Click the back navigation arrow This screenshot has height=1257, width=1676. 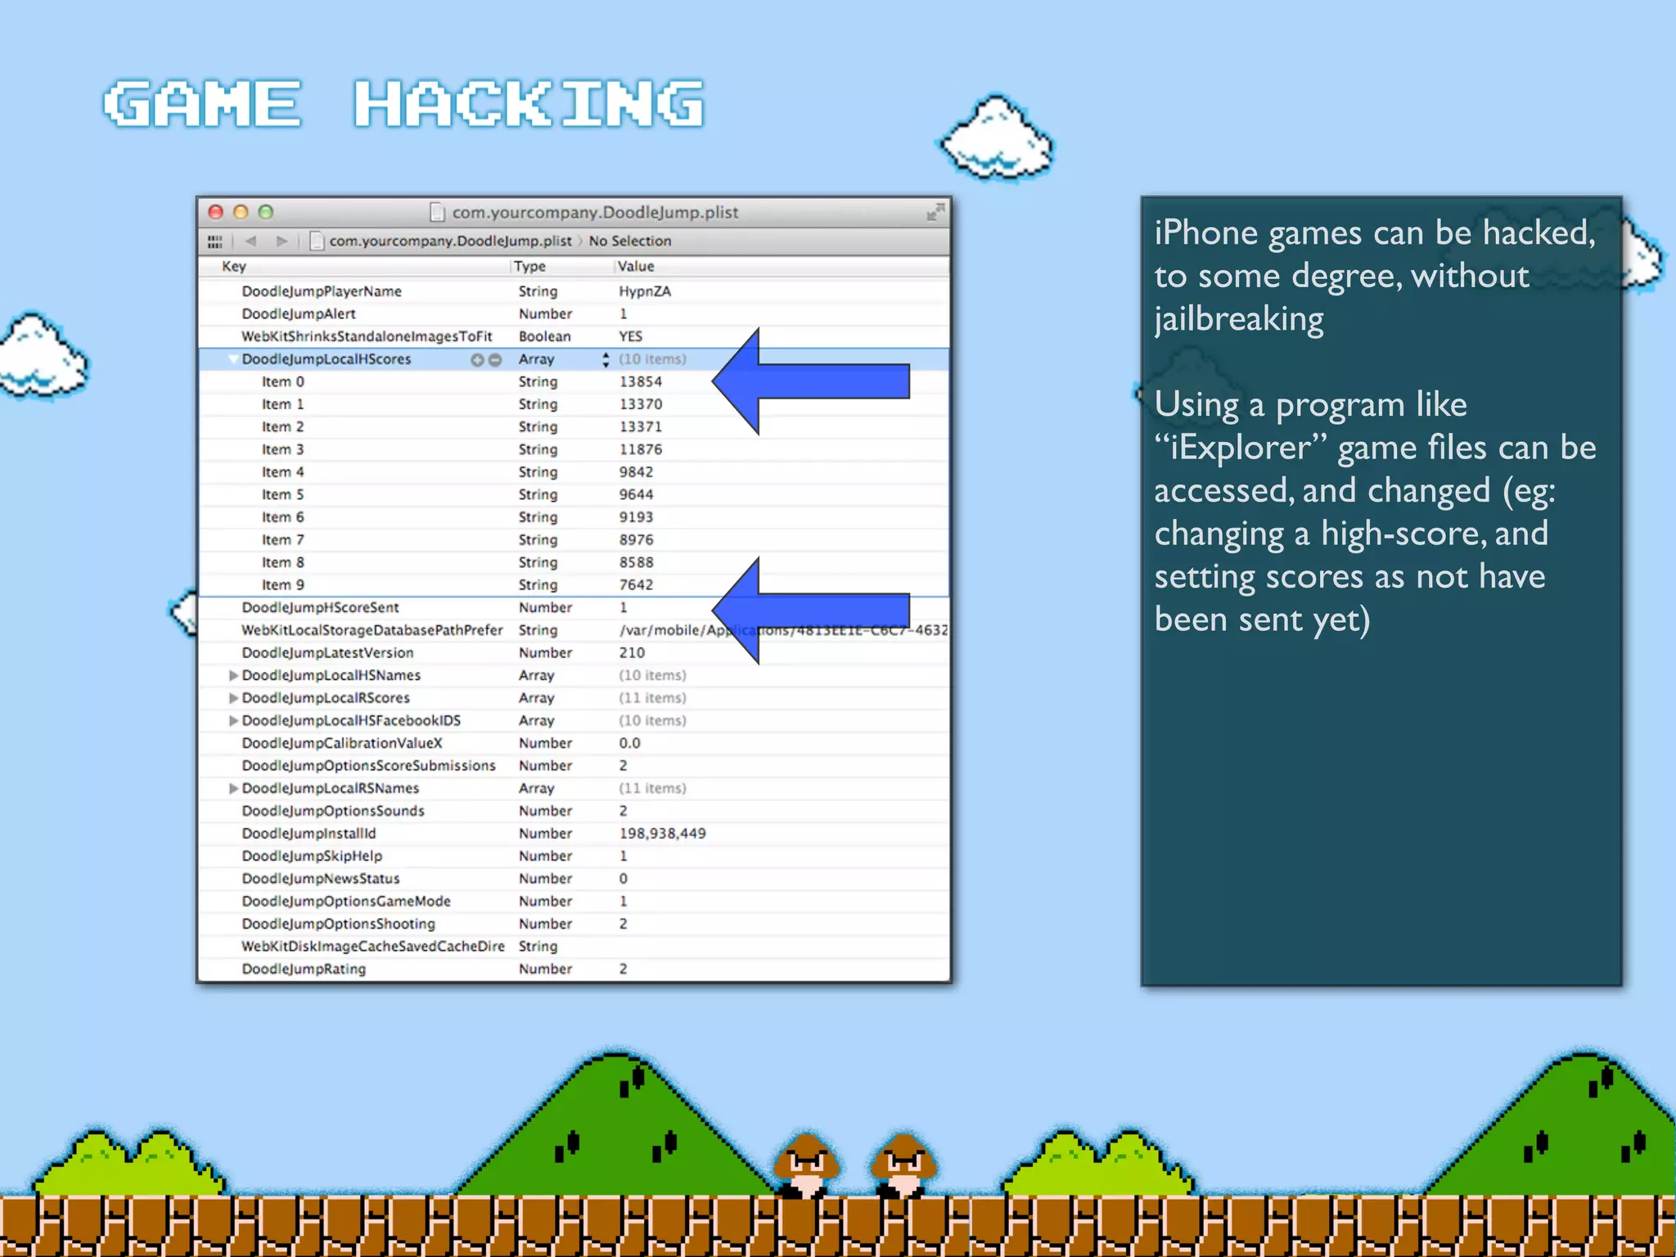click(x=250, y=241)
